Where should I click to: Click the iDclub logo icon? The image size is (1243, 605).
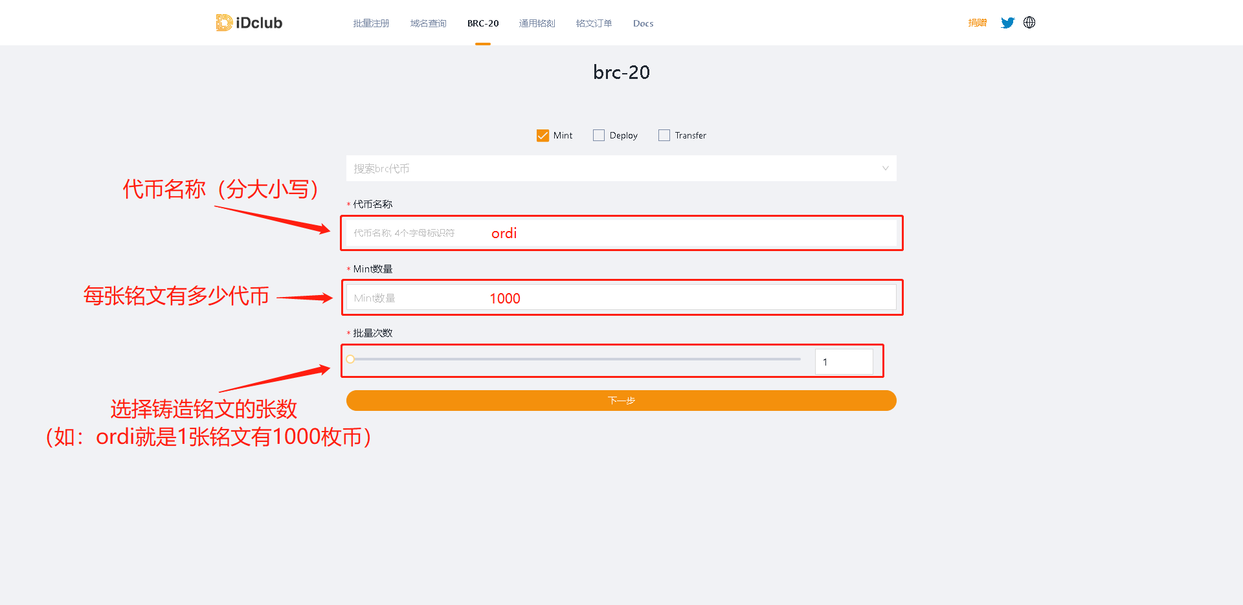point(224,23)
